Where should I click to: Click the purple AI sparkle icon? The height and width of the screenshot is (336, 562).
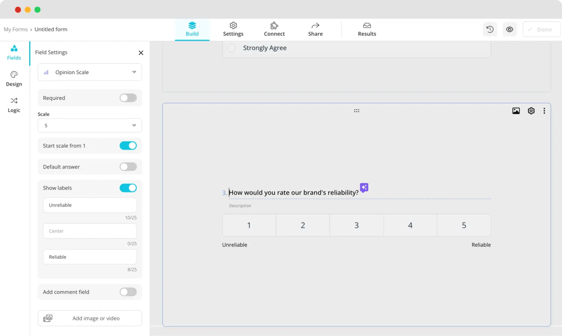364,188
